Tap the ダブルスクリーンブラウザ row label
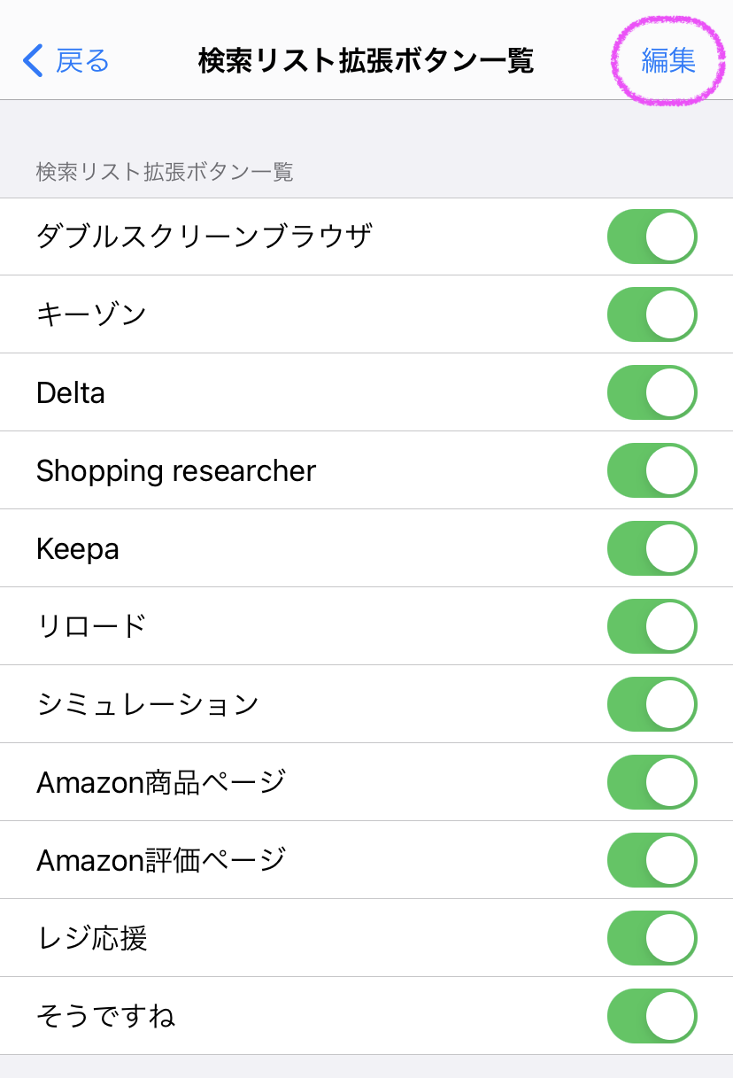The image size is (733, 1078). pyautogui.click(x=204, y=237)
